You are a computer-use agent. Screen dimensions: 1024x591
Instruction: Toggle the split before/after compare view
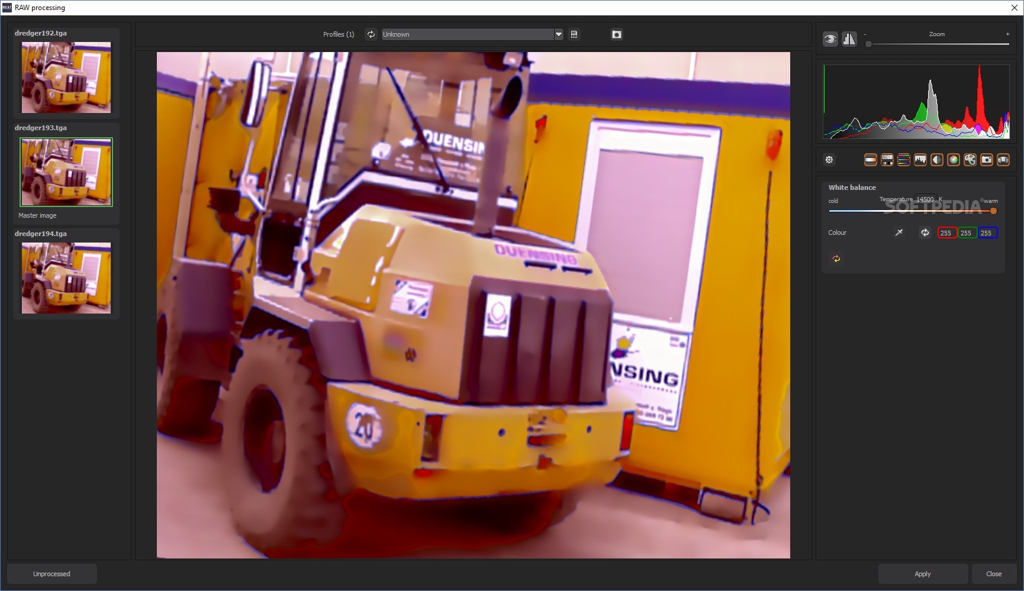click(x=849, y=39)
